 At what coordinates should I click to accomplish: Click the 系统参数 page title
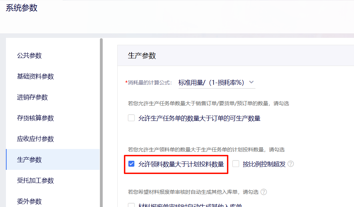tap(22, 8)
